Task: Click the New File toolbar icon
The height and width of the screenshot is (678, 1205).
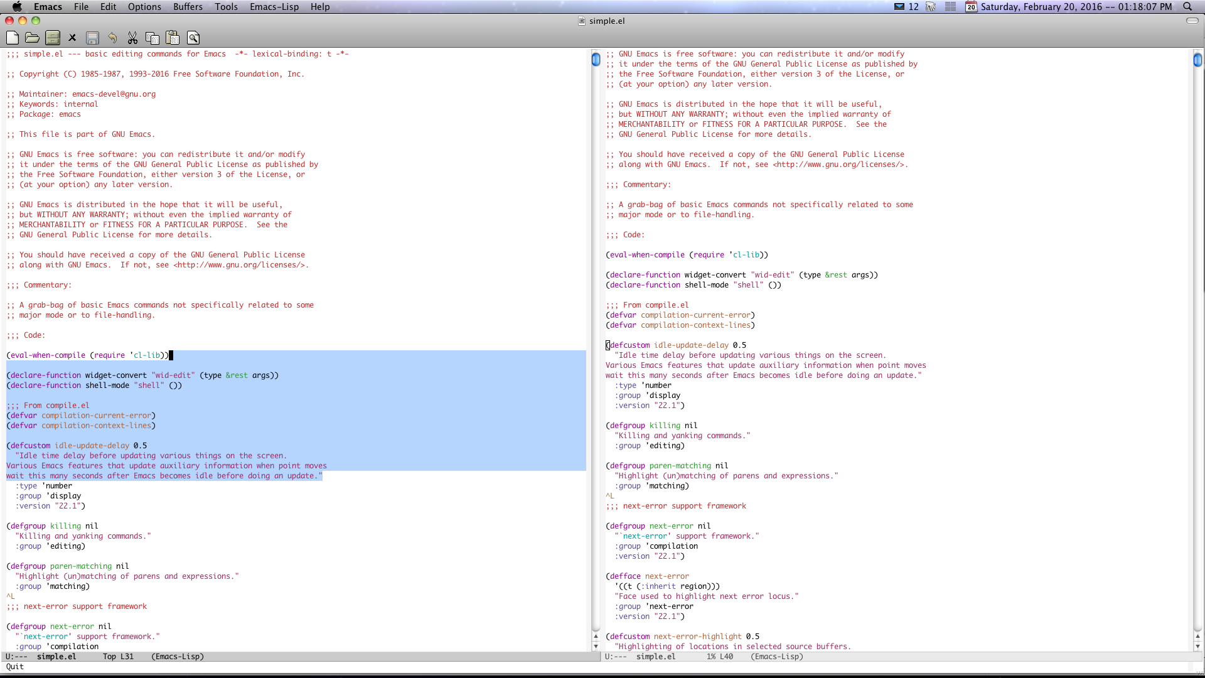Action: click(x=12, y=38)
